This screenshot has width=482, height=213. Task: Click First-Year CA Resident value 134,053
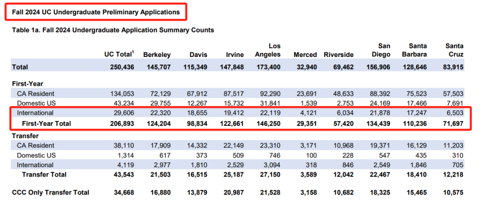pos(122,94)
